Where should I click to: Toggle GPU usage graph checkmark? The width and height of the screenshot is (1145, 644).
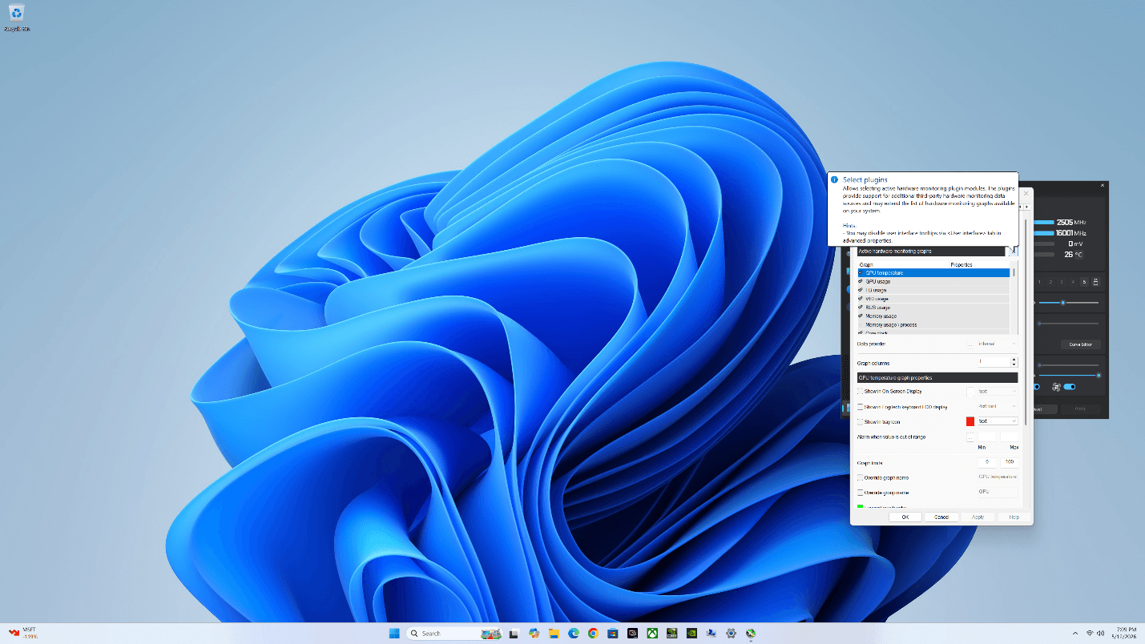click(861, 282)
